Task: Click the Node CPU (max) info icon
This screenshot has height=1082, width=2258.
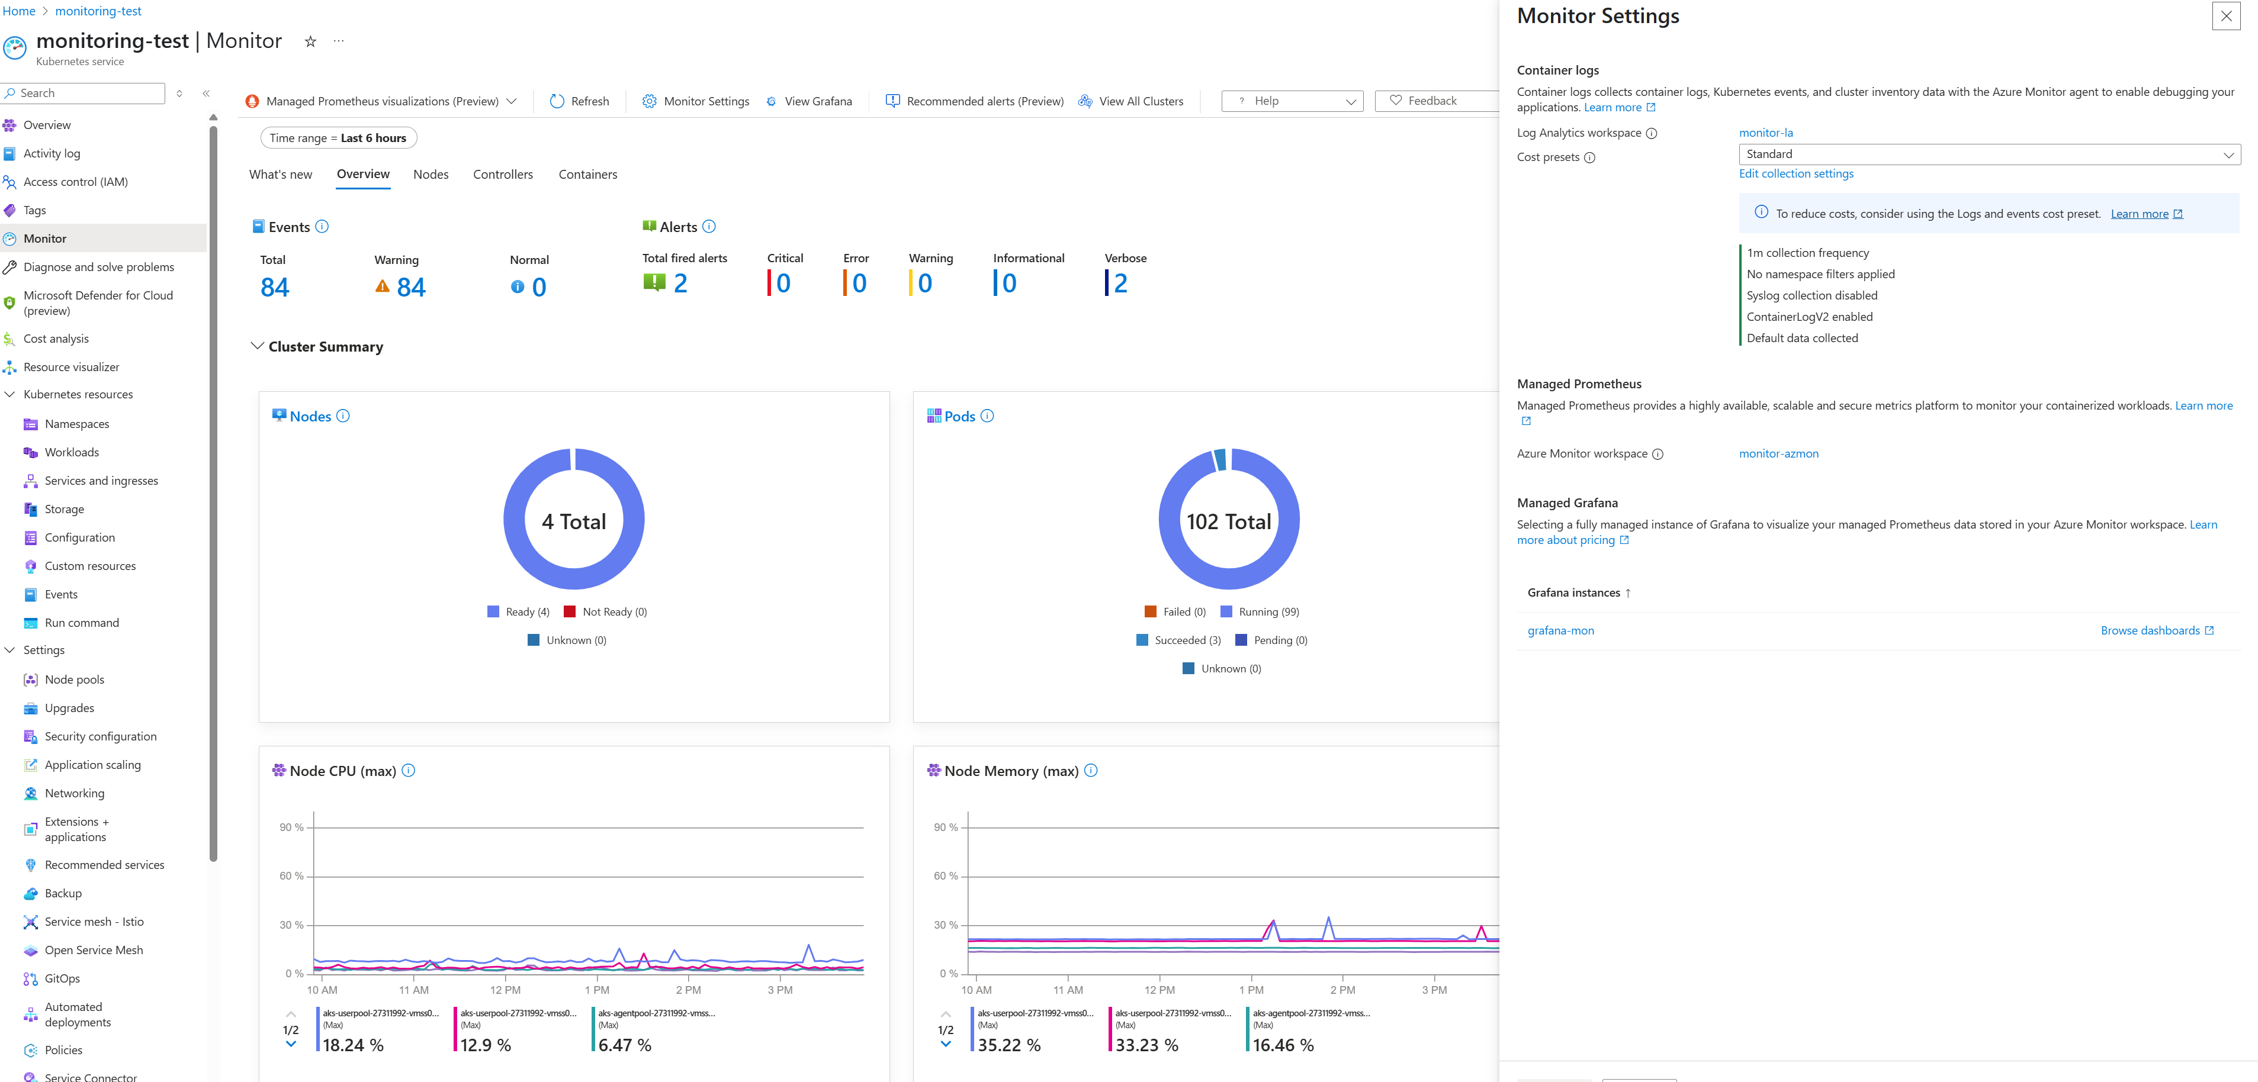Action: [x=409, y=770]
